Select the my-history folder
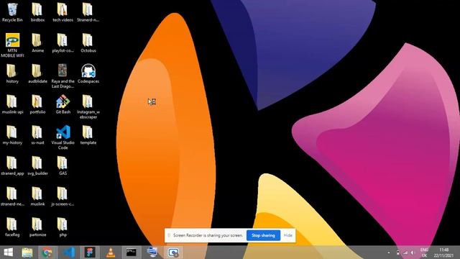The image size is (460, 259). tap(12, 135)
